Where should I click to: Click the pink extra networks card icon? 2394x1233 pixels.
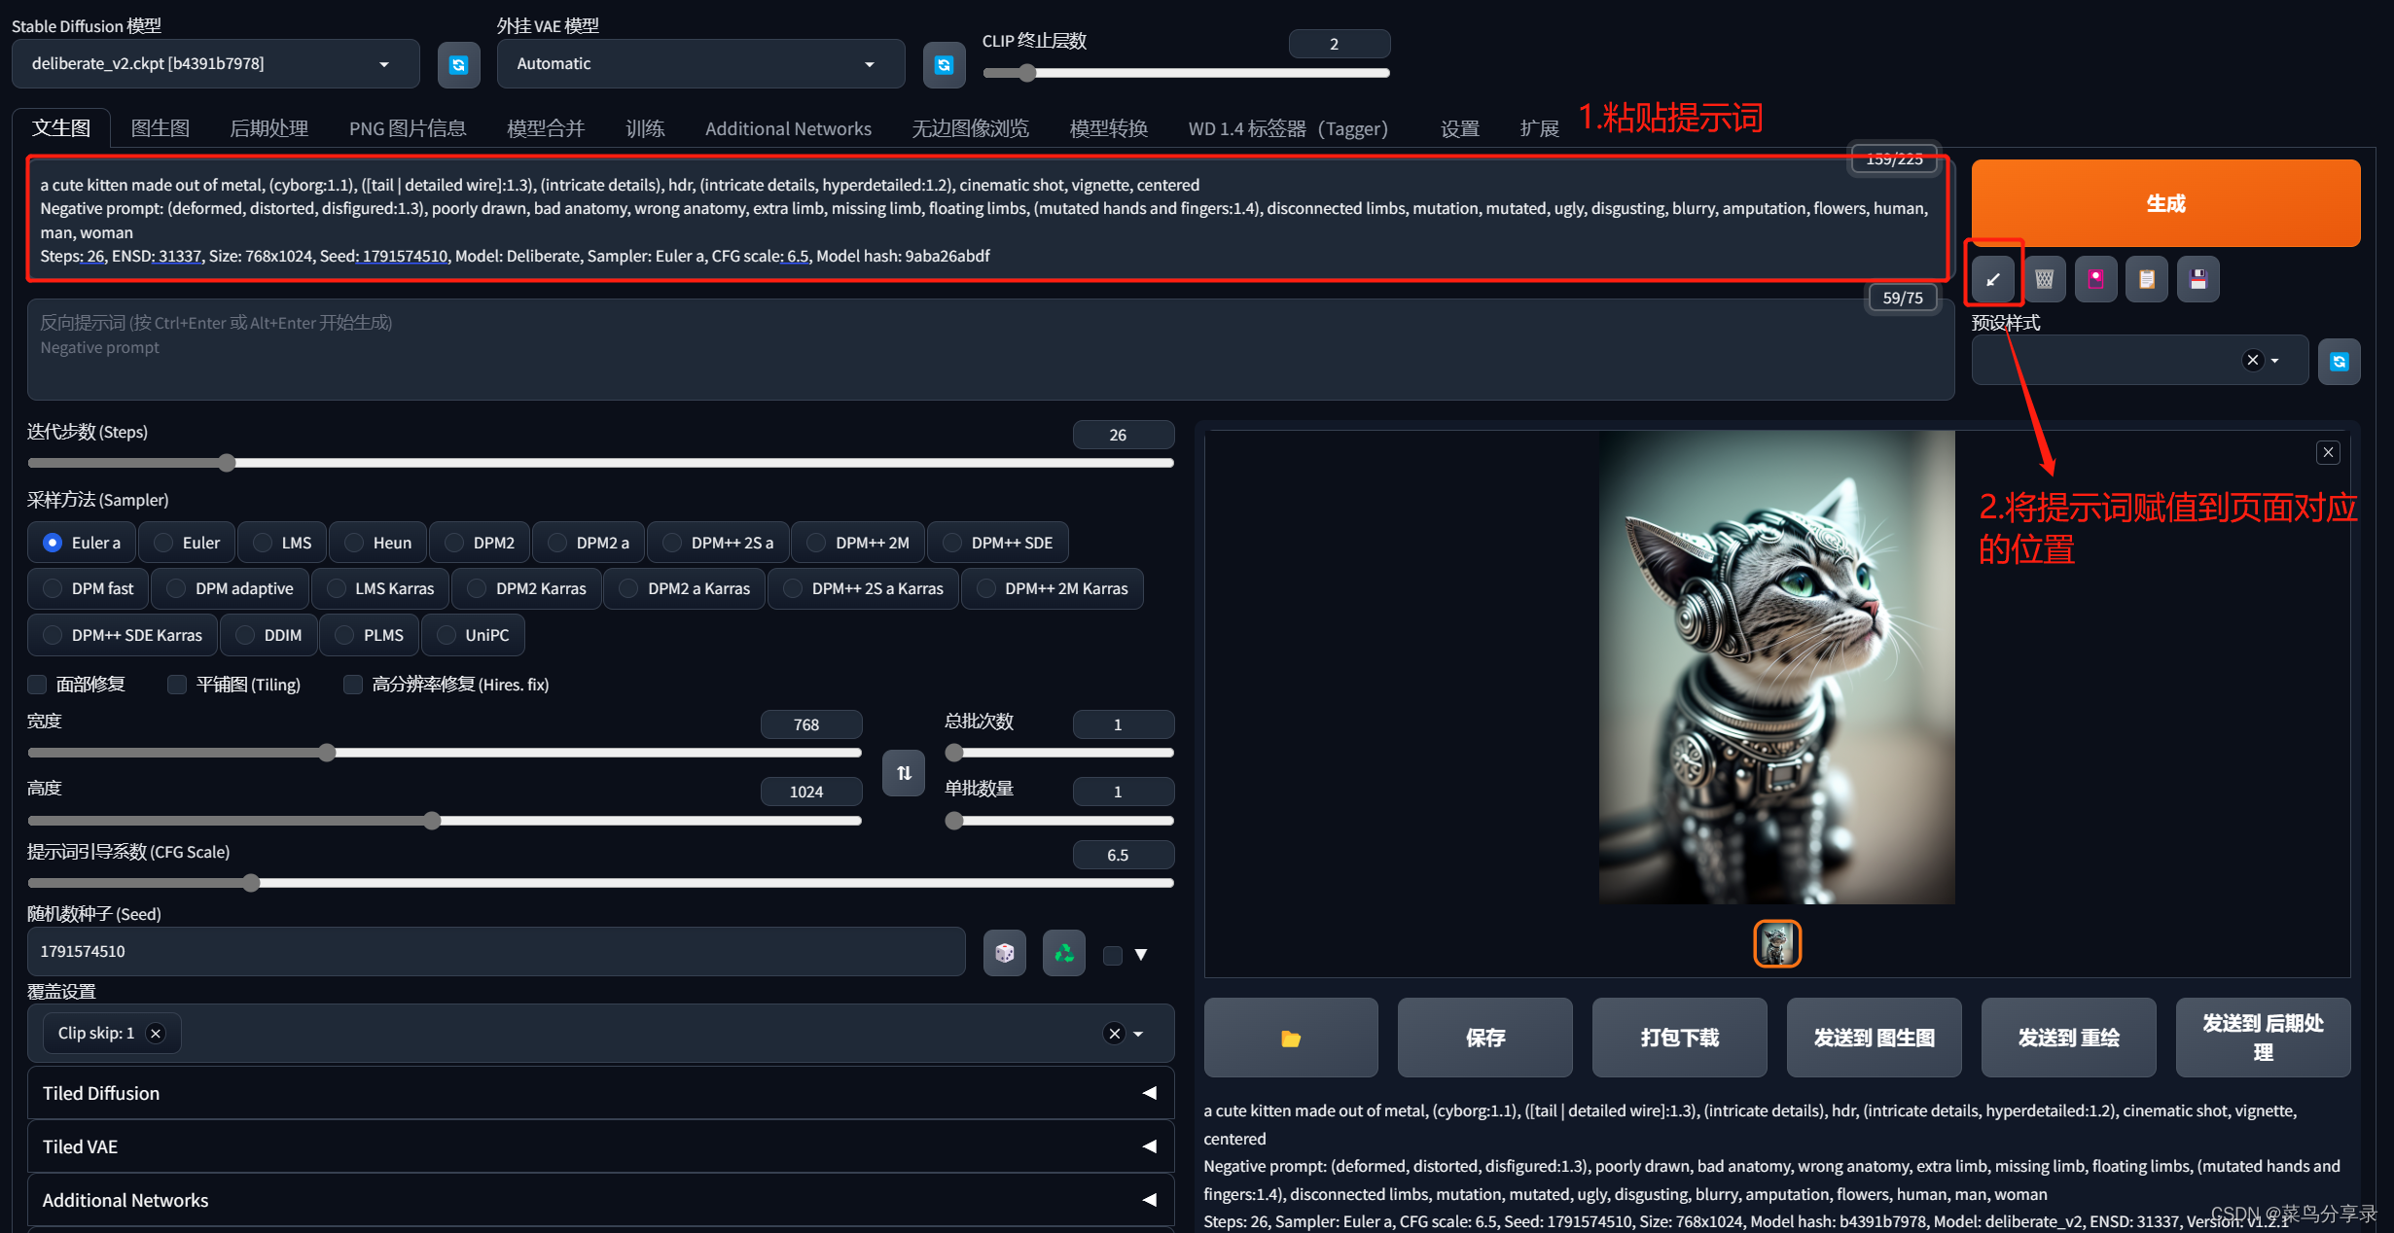click(x=2095, y=280)
